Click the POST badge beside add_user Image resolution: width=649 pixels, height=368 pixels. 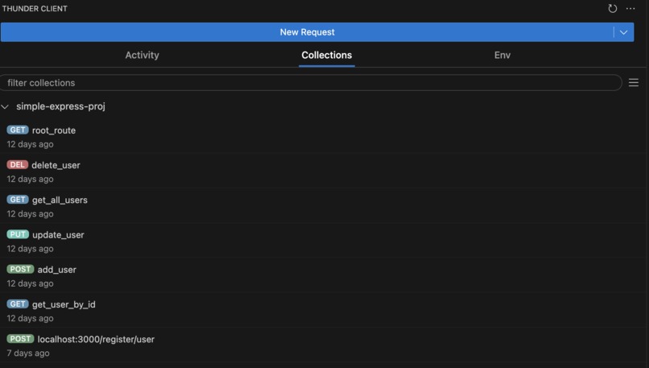(20, 269)
